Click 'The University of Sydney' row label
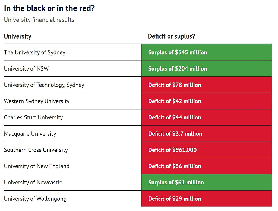This screenshot has width=278, height=211. pos(34,52)
